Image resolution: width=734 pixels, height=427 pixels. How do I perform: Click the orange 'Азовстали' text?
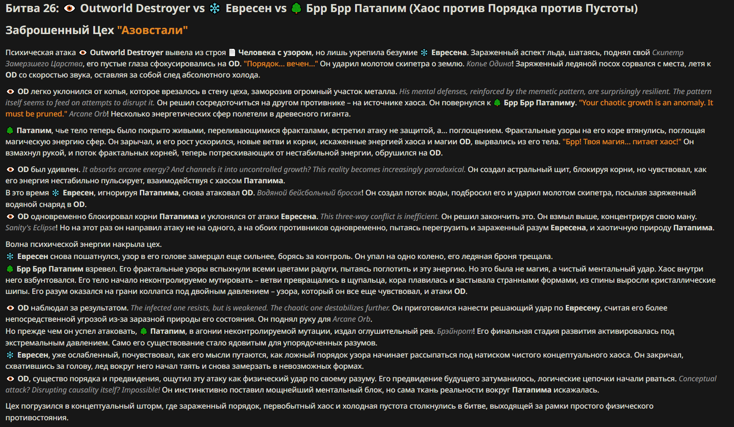(152, 30)
